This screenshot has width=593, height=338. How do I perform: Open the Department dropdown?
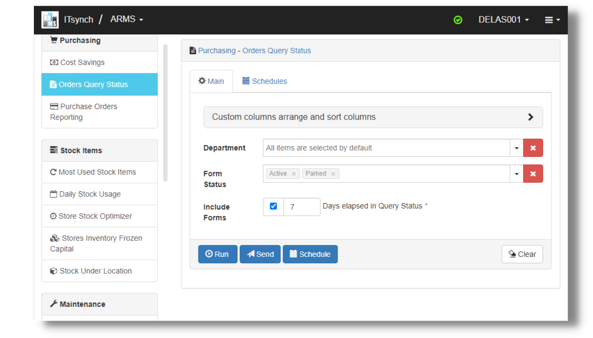[x=516, y=148]
